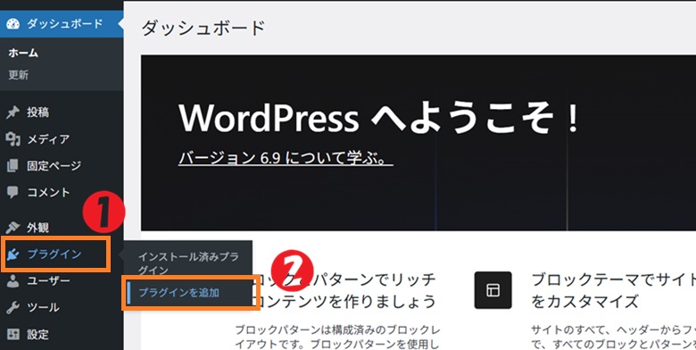This screenshot has width=696, height=350.
Task: Select the ホーム submenu entry
Action: tap(23, 53)
